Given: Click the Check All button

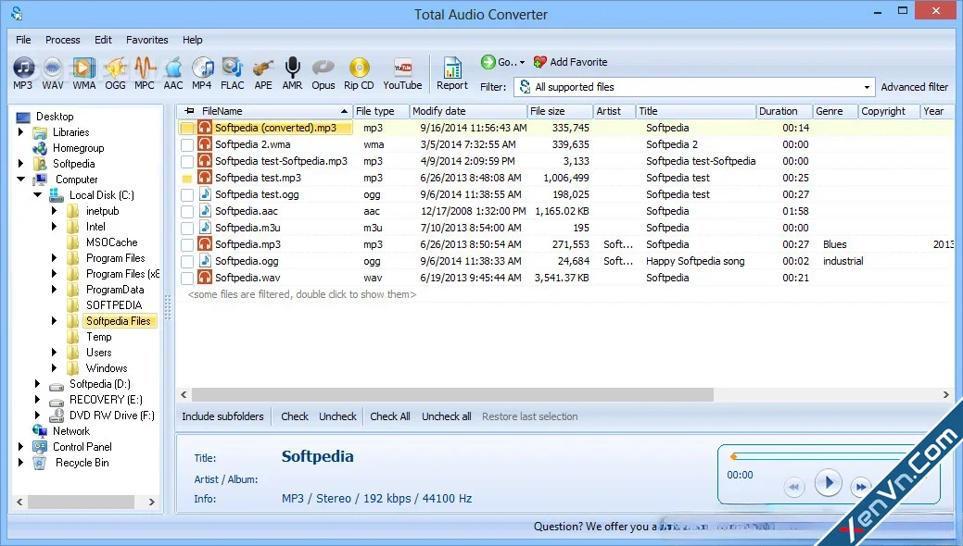Looking at the screenshot, I should pos(390,416).
